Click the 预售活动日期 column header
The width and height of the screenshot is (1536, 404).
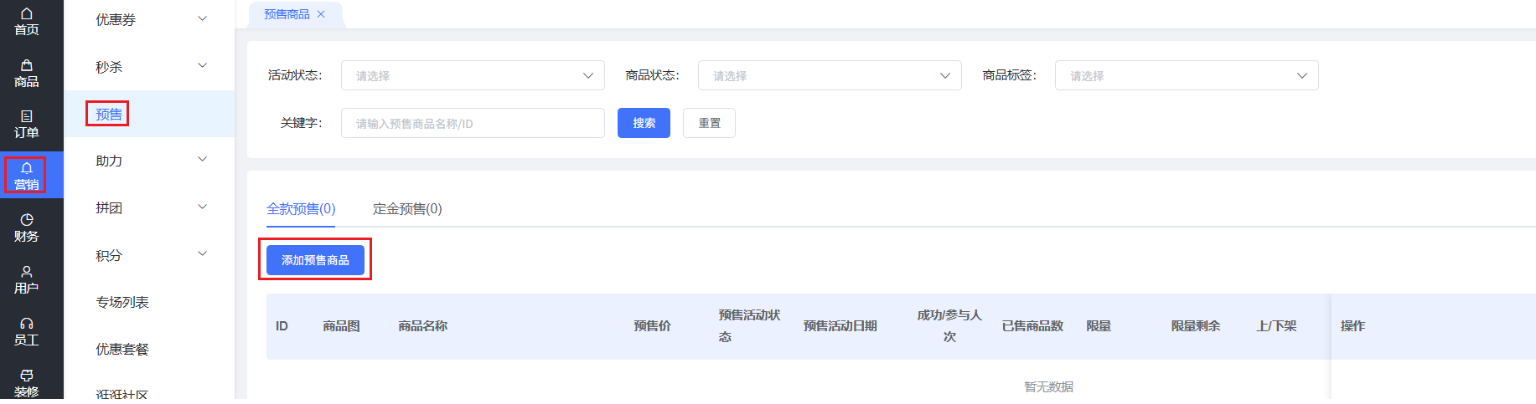840,326
